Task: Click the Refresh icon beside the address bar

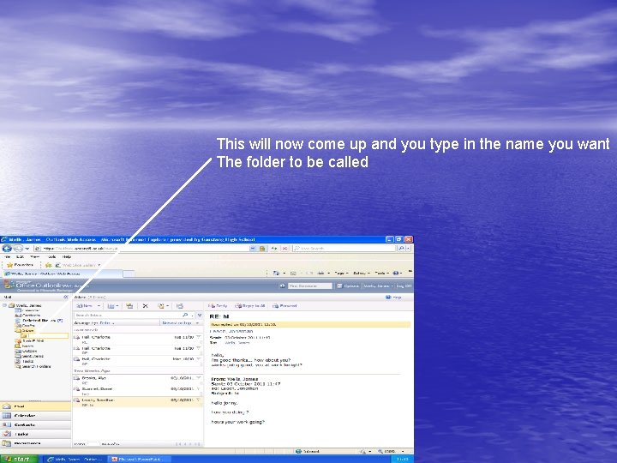Action: click(274, 249)
